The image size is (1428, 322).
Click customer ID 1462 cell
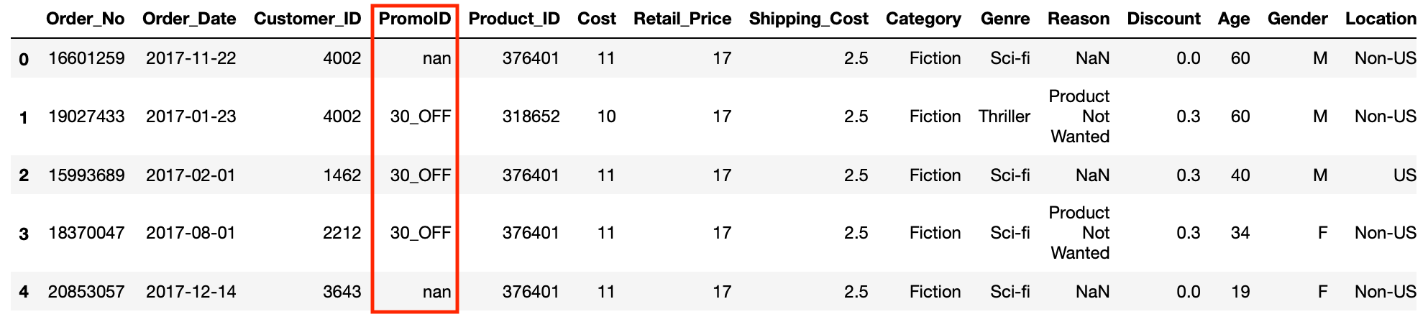(342, 175)
